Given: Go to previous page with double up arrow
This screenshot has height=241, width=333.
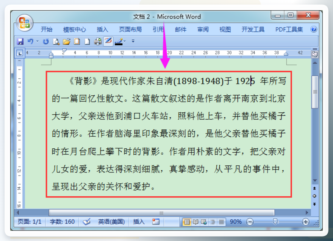Looking at the screenshot, I should (x=314, y=188).
